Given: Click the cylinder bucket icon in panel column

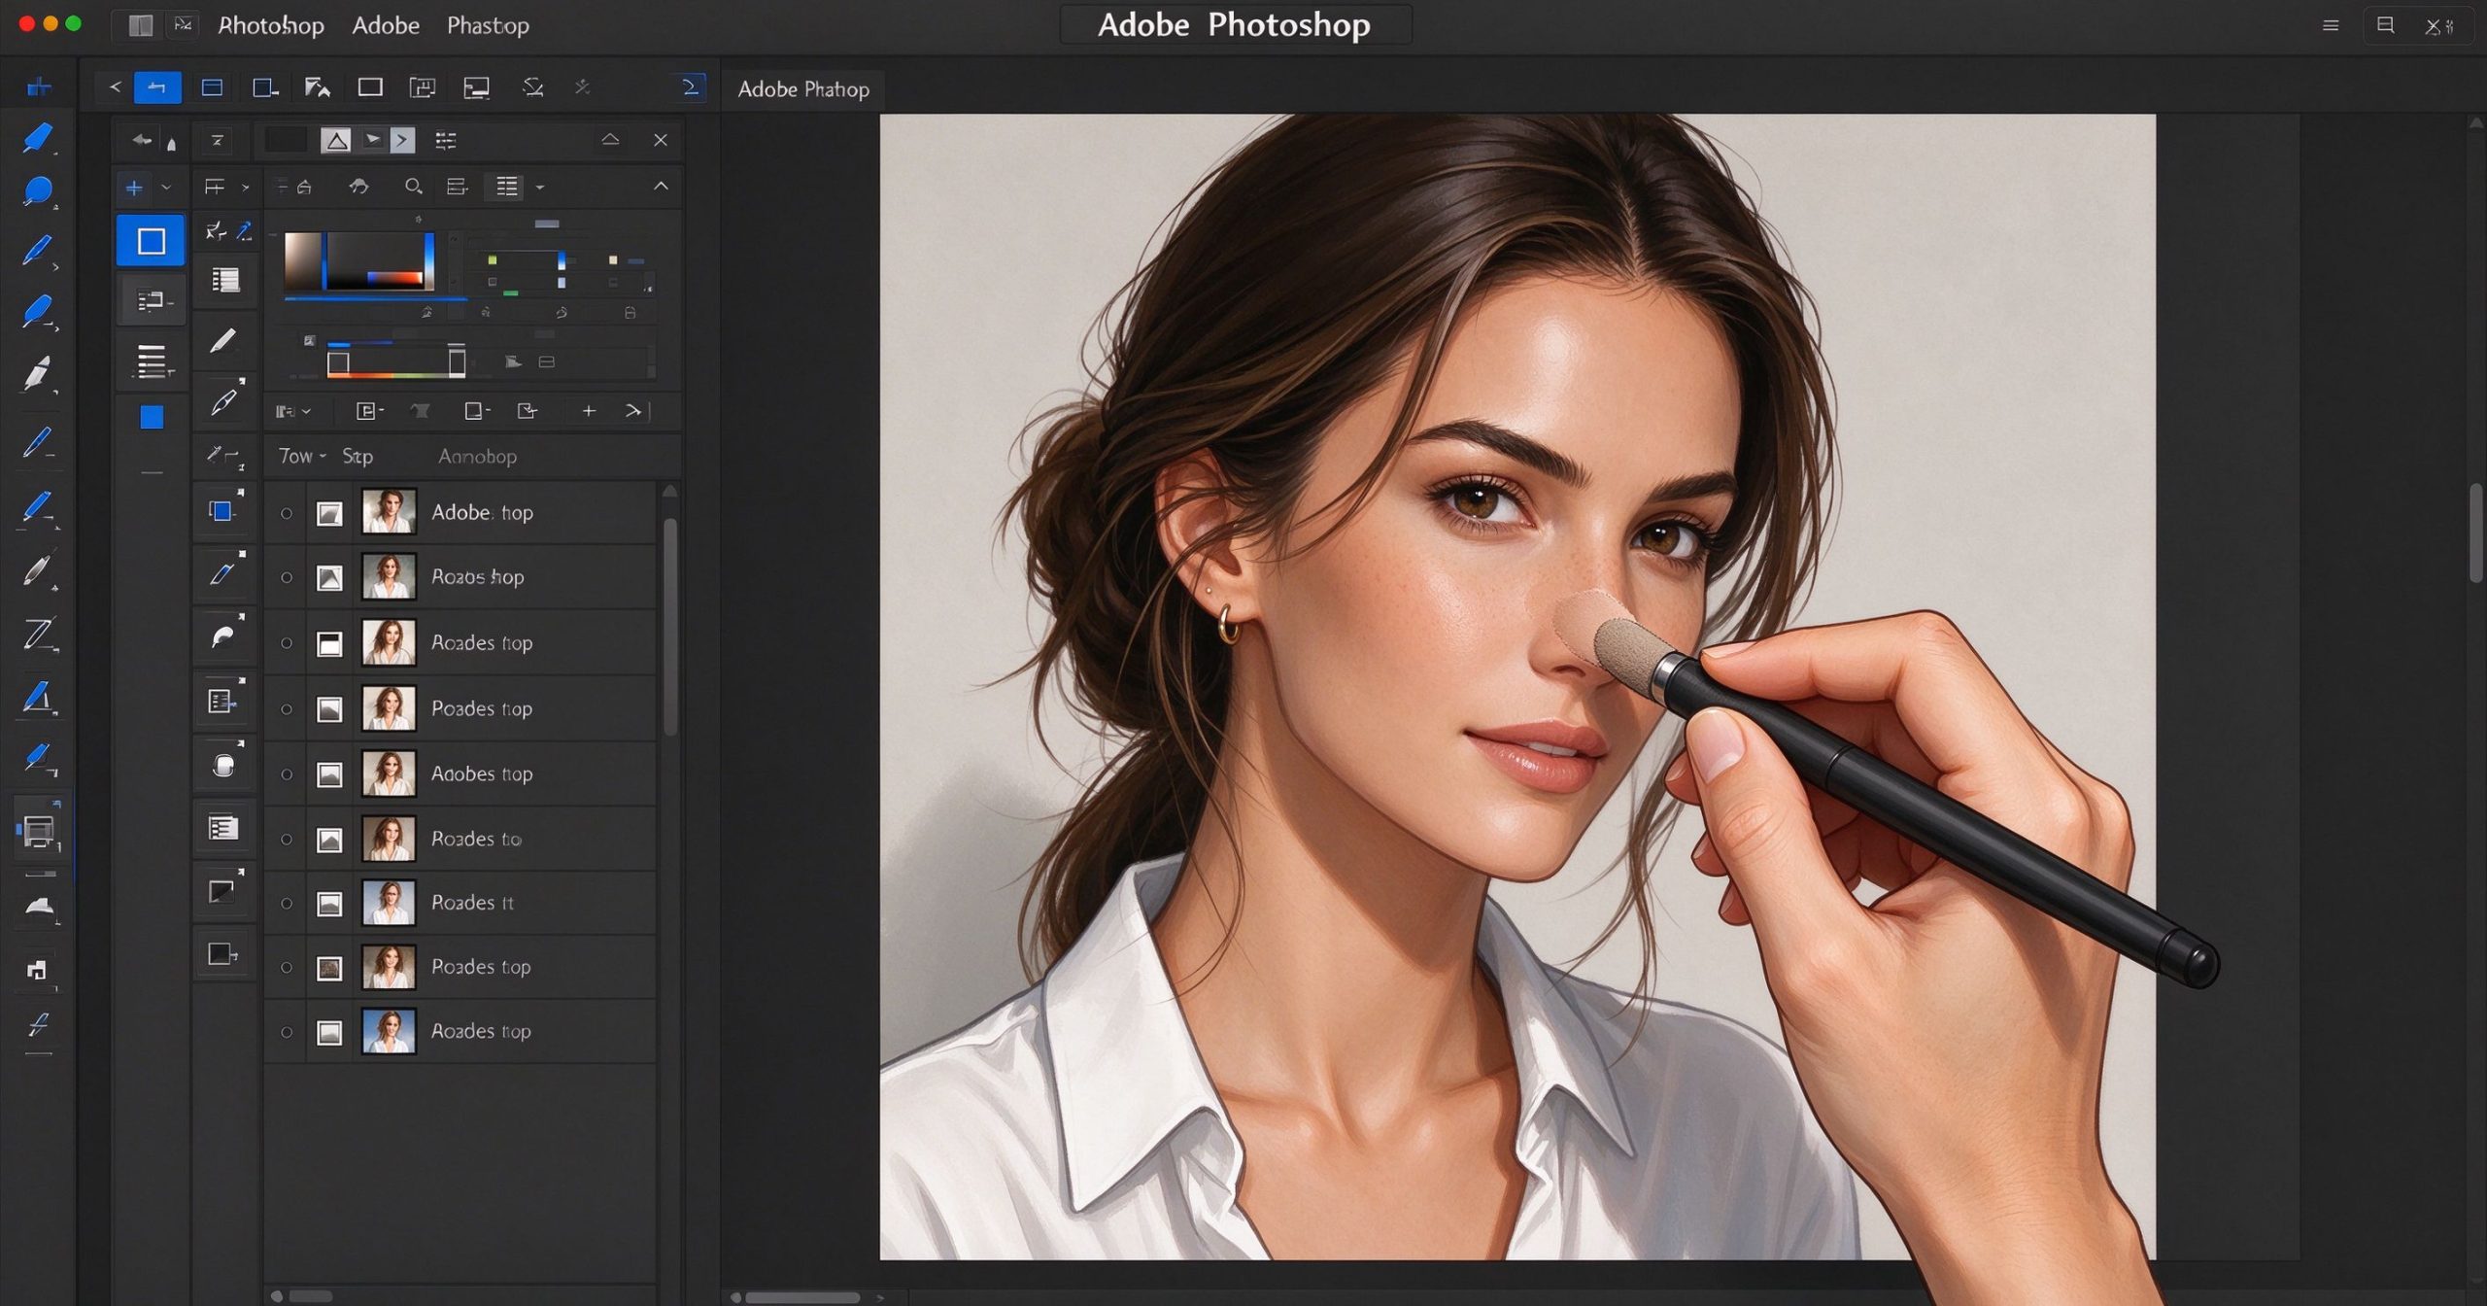Looking at the screenshot, I should (x=223, y=765).
